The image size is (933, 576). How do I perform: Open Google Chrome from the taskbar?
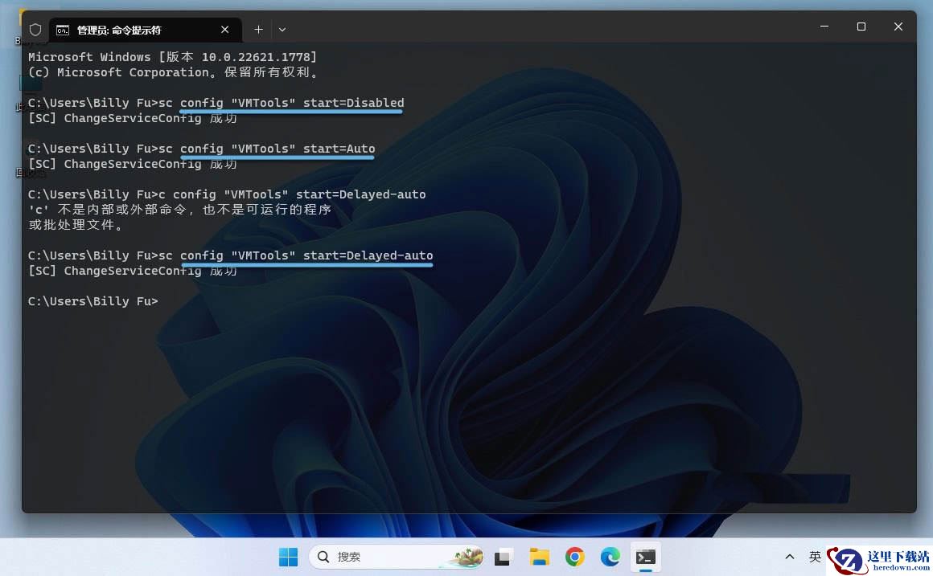[575, 557]
